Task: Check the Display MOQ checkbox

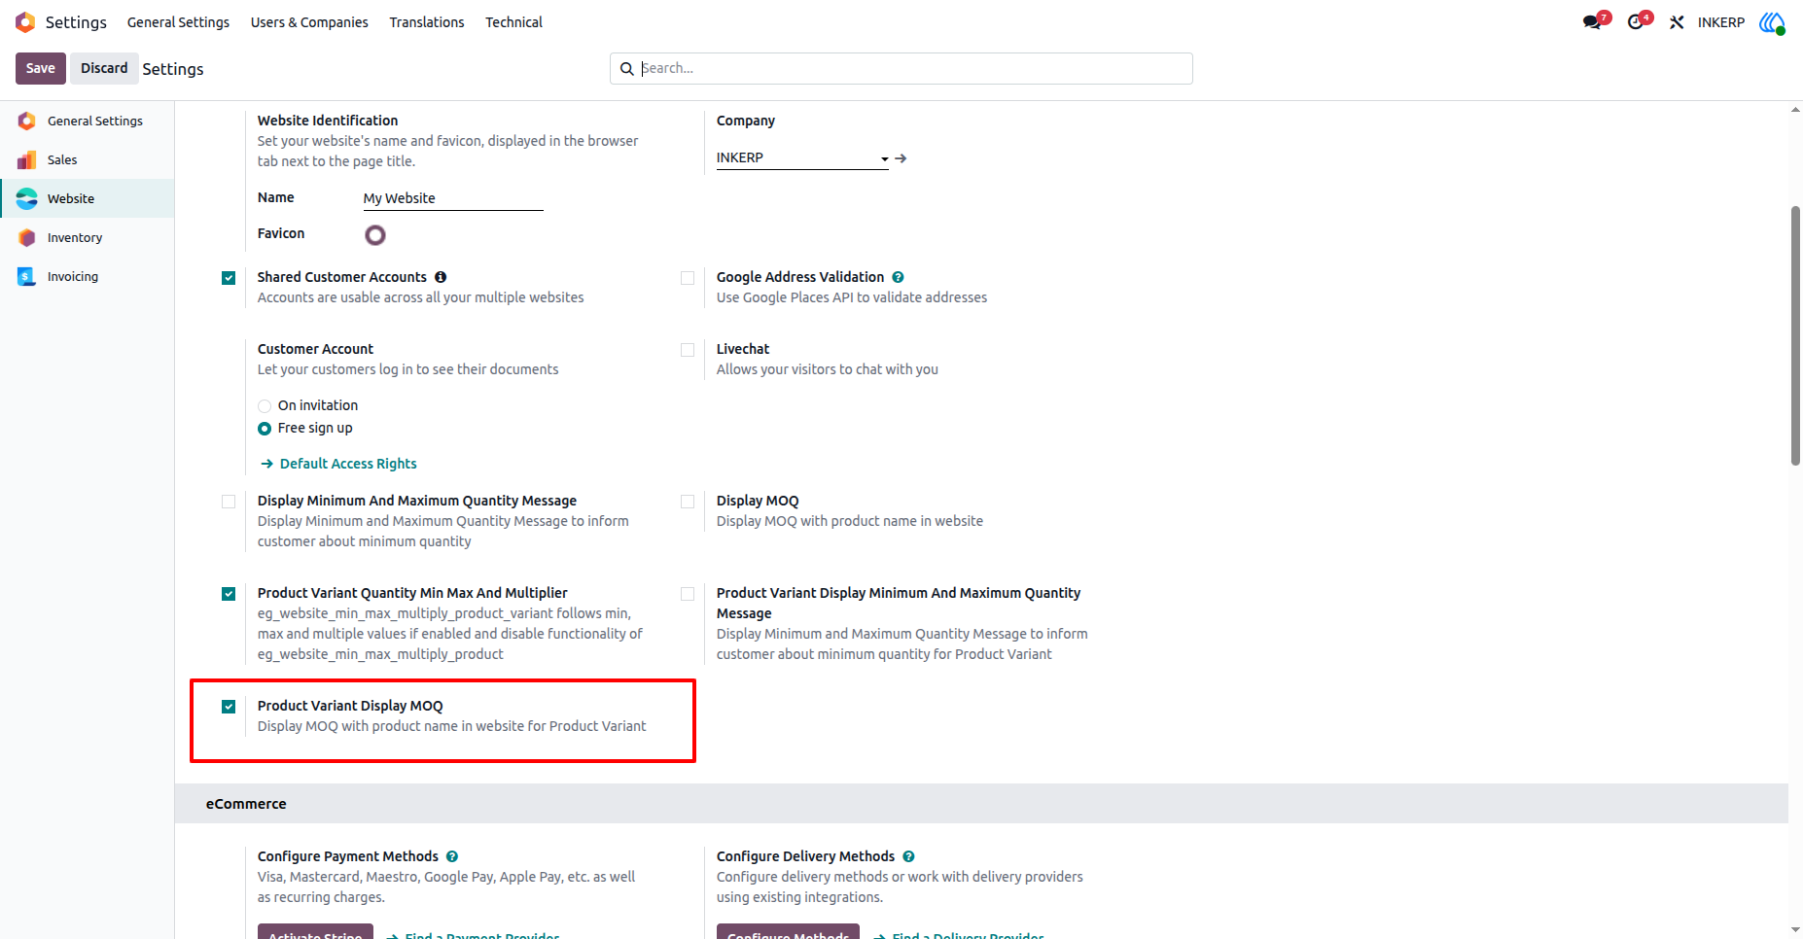Action: pyautogui.click(x=688, y=502)
